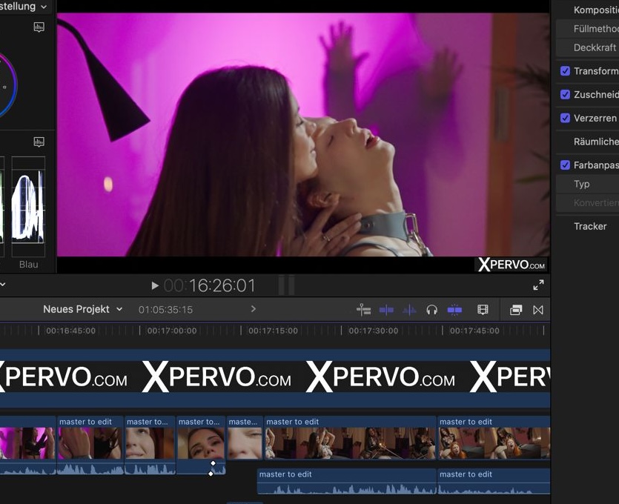Click the Deckkraft row
Image resolution: width=619 pixels, height=504 pixels.
587,47
